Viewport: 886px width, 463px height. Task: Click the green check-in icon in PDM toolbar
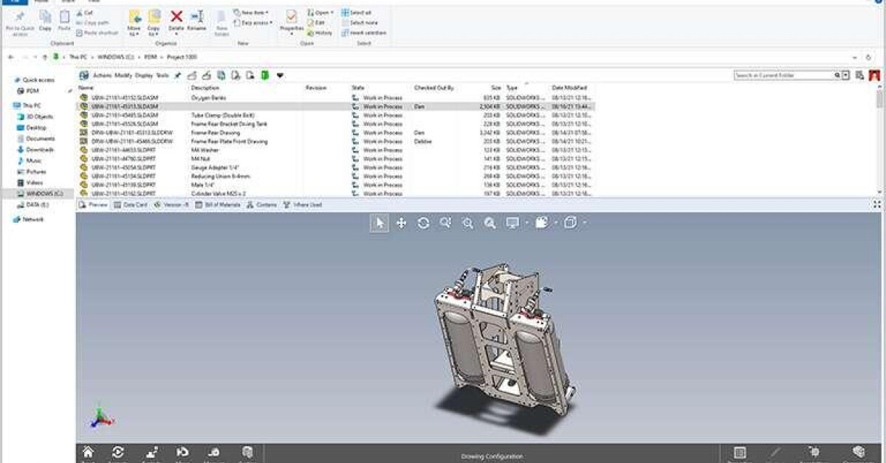coord(264,75)
